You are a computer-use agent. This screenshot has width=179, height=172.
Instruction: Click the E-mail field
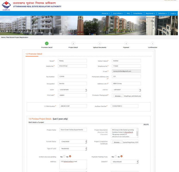pos(126,71)
